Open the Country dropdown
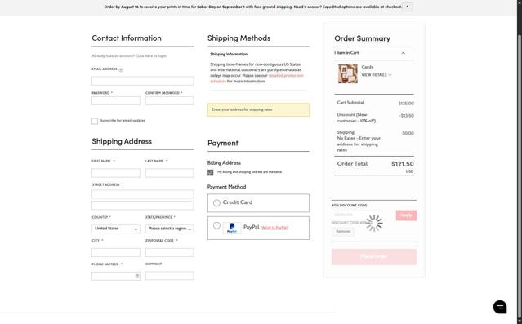The width and height of the screenshot is (522, 324). [116, 229]
